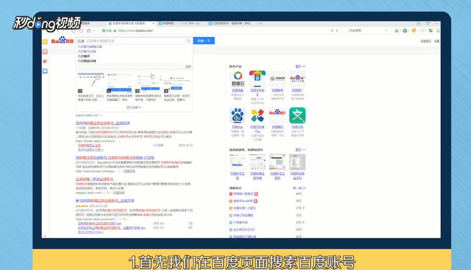471x270 pixels.
Task: Click the 百度推广 product icon
Action: (x=298, y=78)
